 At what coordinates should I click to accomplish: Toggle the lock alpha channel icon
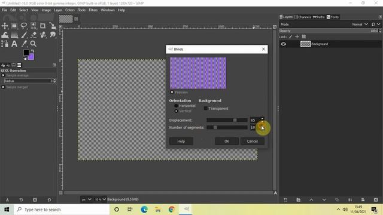tap(303, 36)
